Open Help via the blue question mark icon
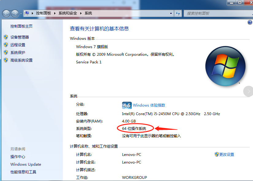This screenshot has height=181, width=253. [x=250, y=23]
